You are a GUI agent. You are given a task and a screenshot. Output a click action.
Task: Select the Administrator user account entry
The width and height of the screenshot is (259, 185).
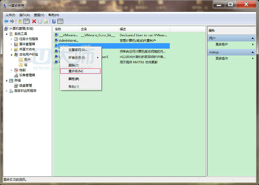tap(68, 41)
